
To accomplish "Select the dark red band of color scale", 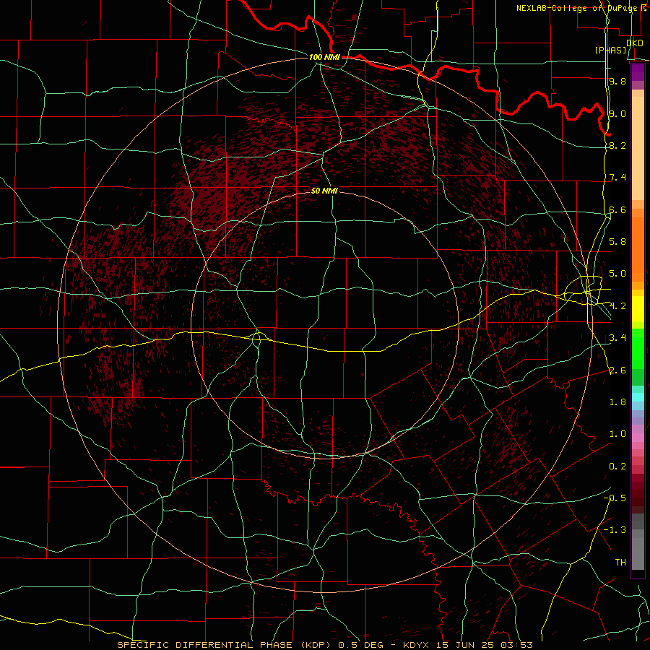I will tap(638, 493).
